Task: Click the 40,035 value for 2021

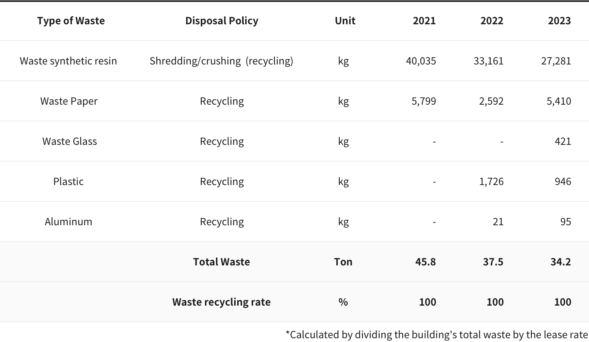Action: (x=421, y=61)
